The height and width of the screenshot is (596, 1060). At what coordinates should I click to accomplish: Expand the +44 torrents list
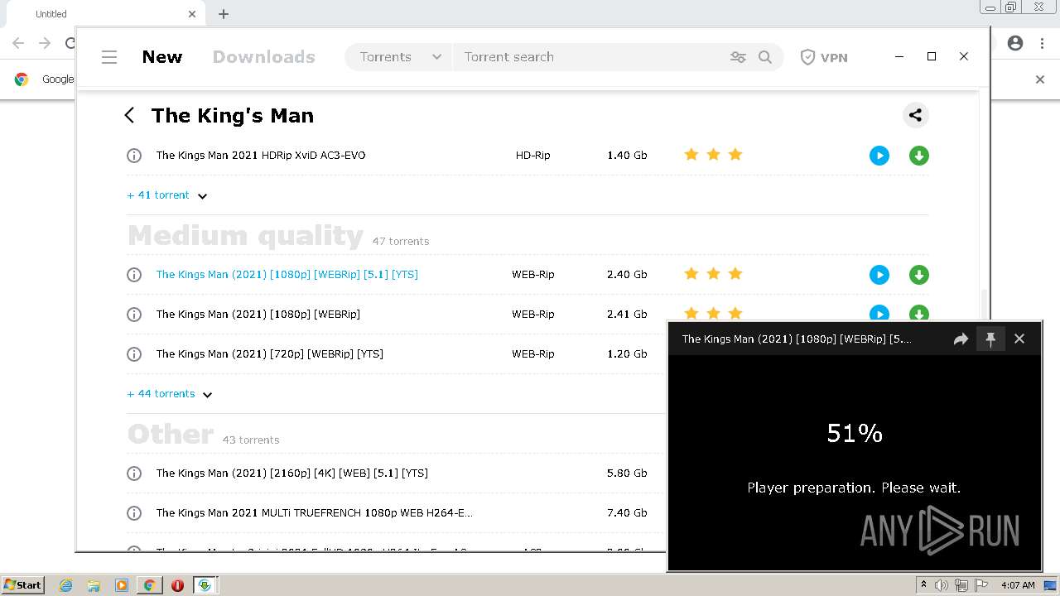point(170,394)
